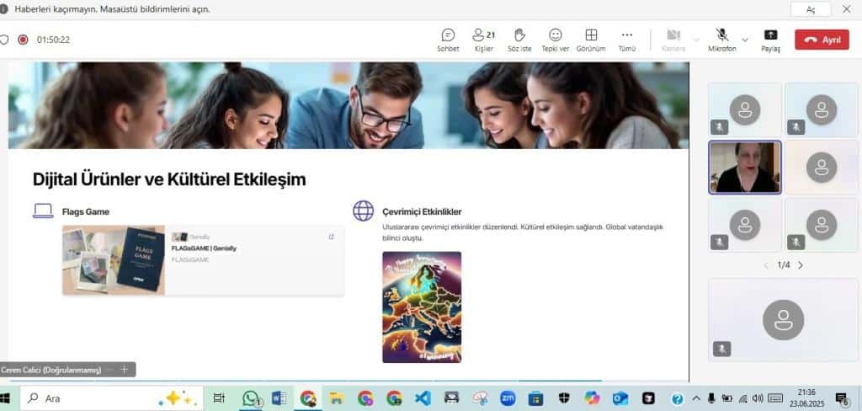Show hidden system tray icons chevron

695,398
